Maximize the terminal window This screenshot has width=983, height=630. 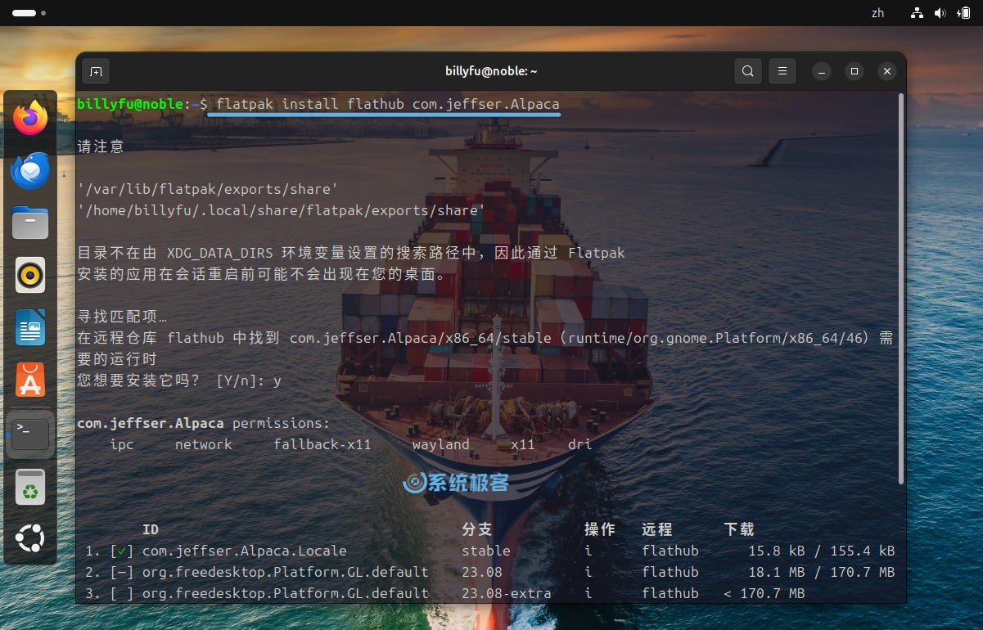(854, 71)
